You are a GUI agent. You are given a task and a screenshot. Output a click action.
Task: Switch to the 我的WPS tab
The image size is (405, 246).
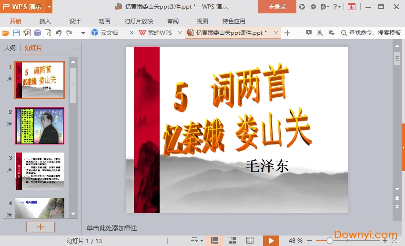coord(155,33)
